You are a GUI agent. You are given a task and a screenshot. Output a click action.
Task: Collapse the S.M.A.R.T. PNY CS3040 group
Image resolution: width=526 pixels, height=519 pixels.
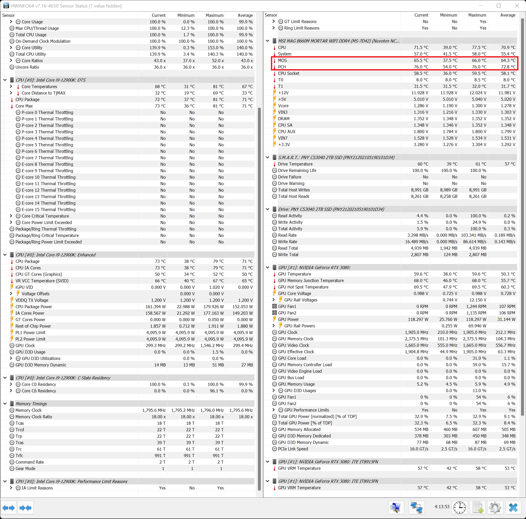click(x=267, y=157)
